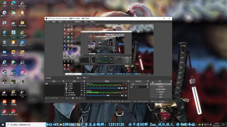Click the Exit button in Controls
This screenshot has height=127, width=227.
pos(161,97)
